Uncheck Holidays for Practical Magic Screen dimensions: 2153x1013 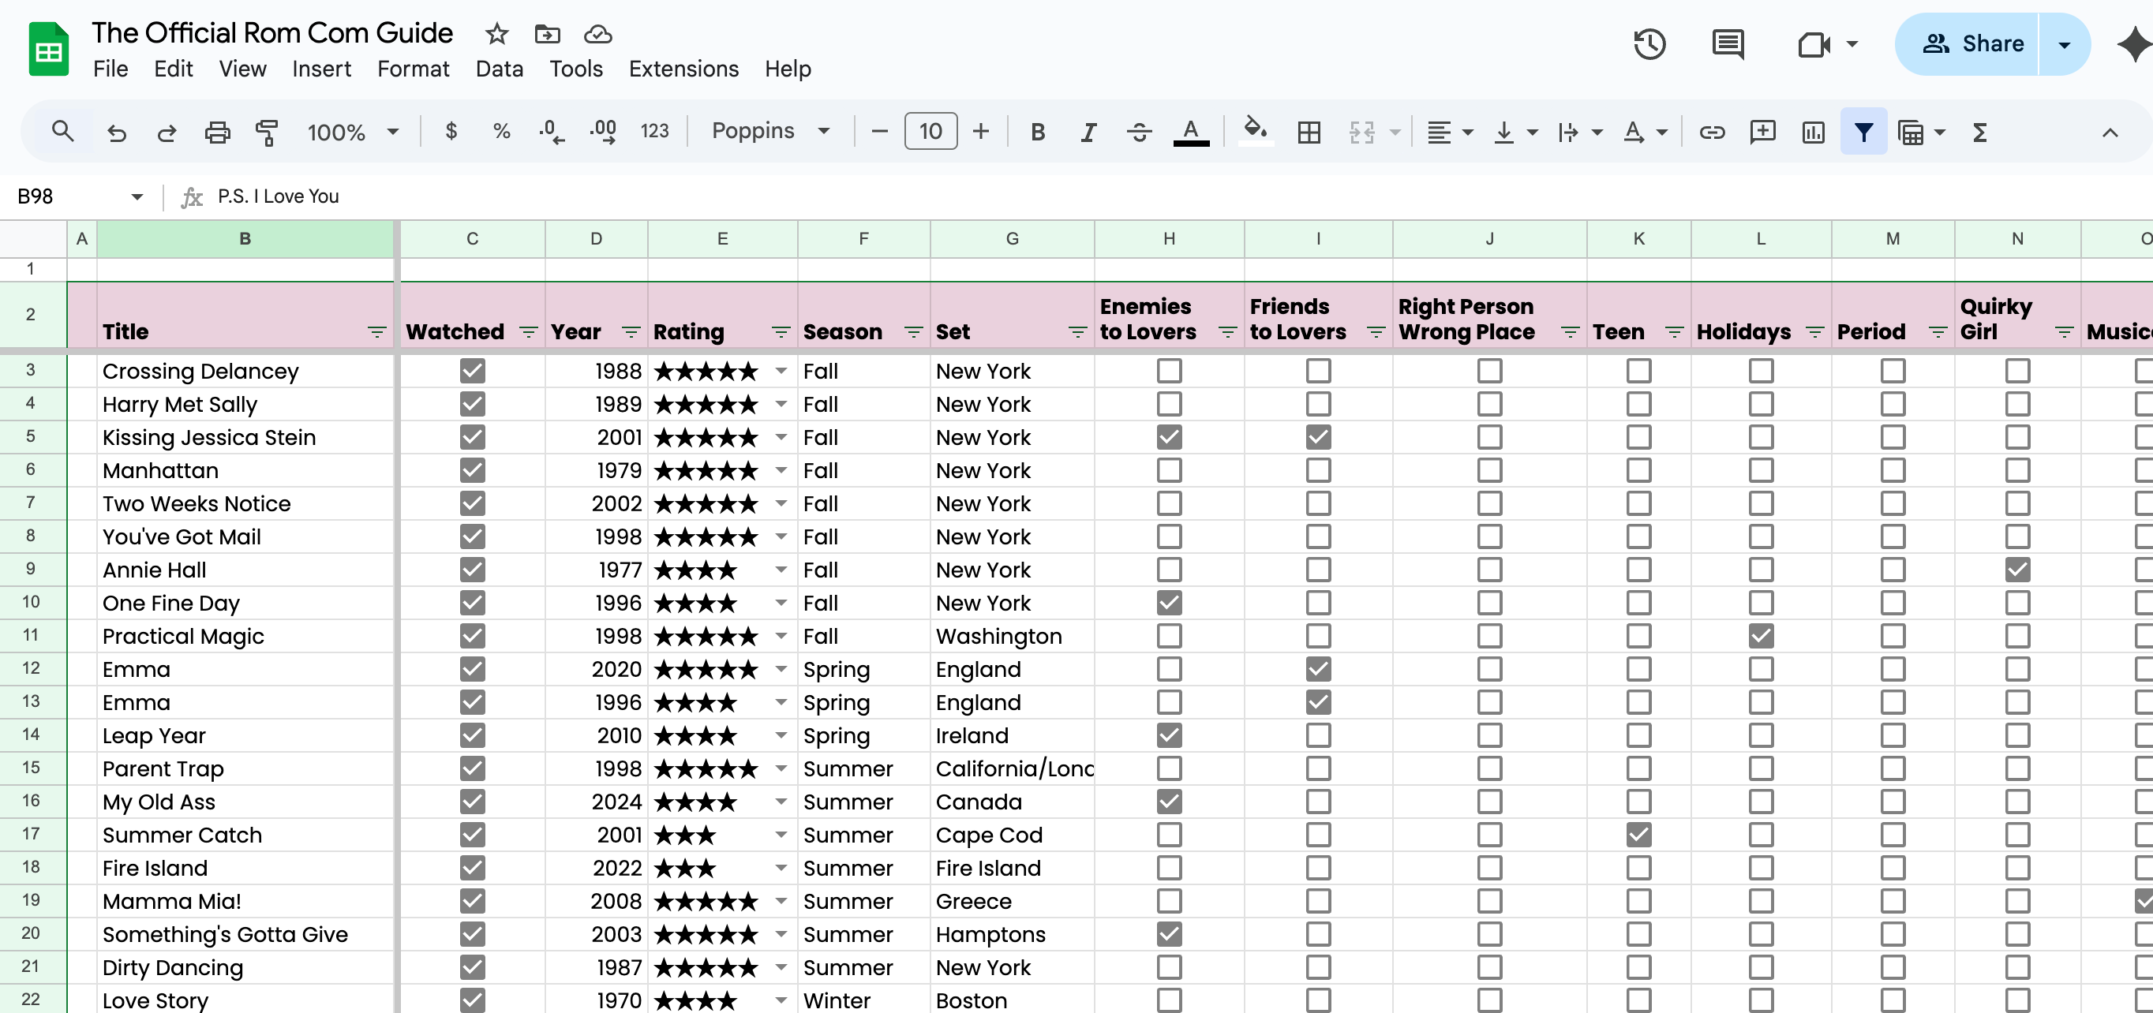coord(1761,636)
